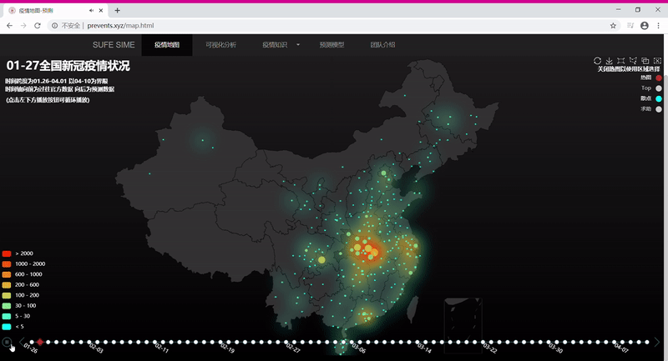Screen dimensions: 668x361
Task: Click the clear selection brush icon
Action: (658, 61)
